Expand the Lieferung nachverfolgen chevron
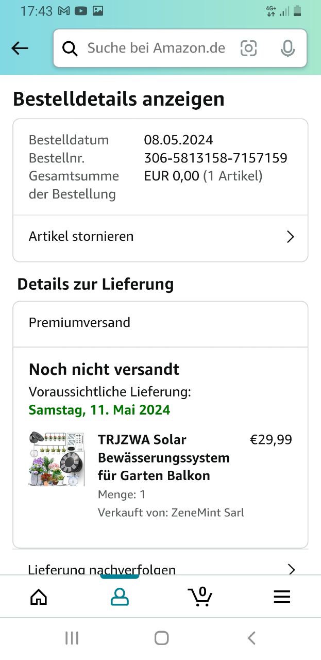 tap(292, 569)
